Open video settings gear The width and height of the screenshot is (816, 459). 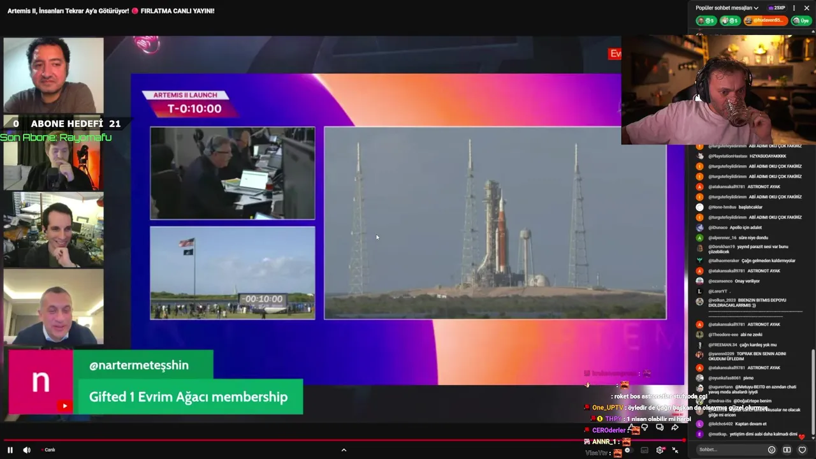pos(660,450)
